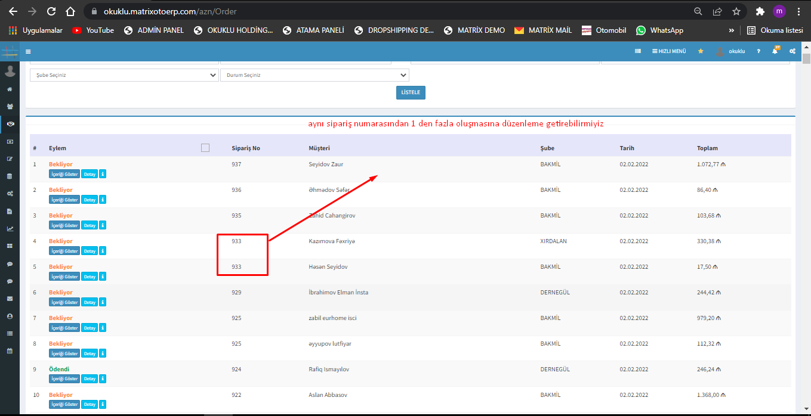Click Detay for Rafiq Ismayılov order

coord(89,379)
